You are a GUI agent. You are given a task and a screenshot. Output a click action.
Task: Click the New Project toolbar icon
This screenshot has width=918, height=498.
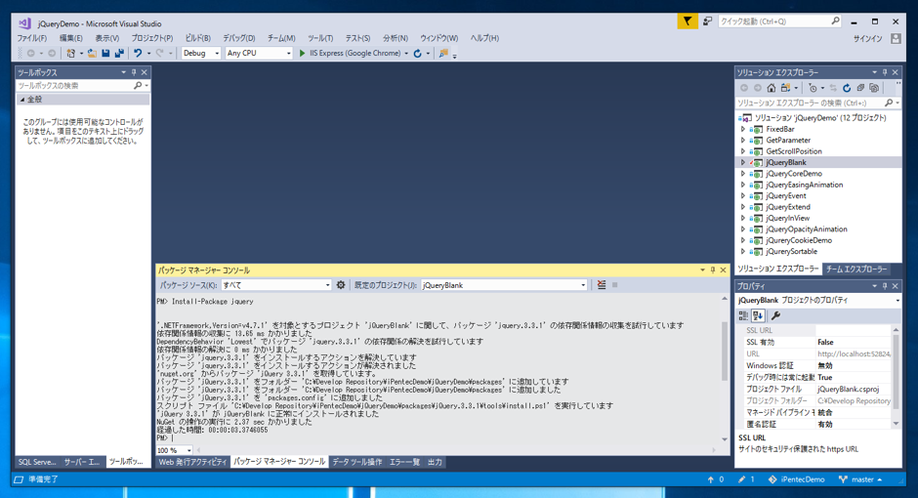pyautogui.click(x=71, y=54)
